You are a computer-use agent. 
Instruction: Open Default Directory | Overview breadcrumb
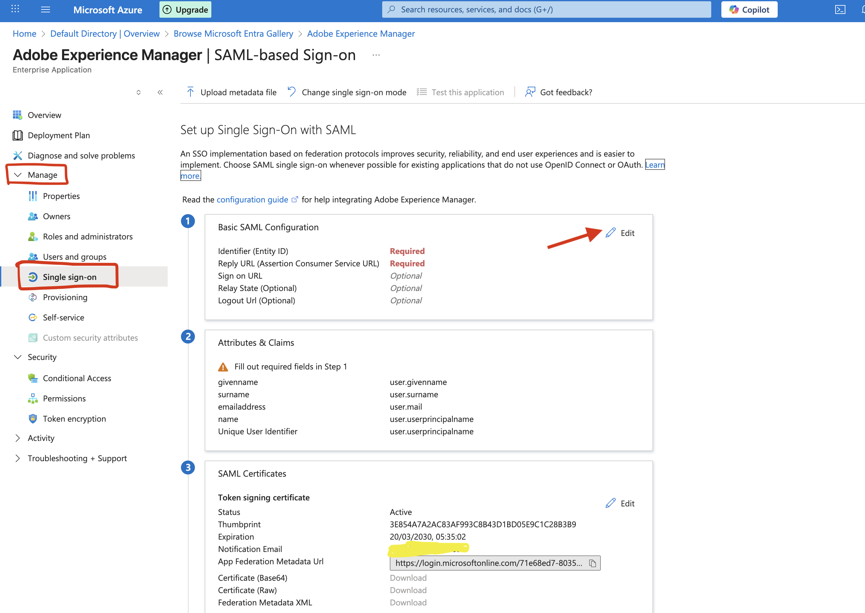click(x=105, y=34)
